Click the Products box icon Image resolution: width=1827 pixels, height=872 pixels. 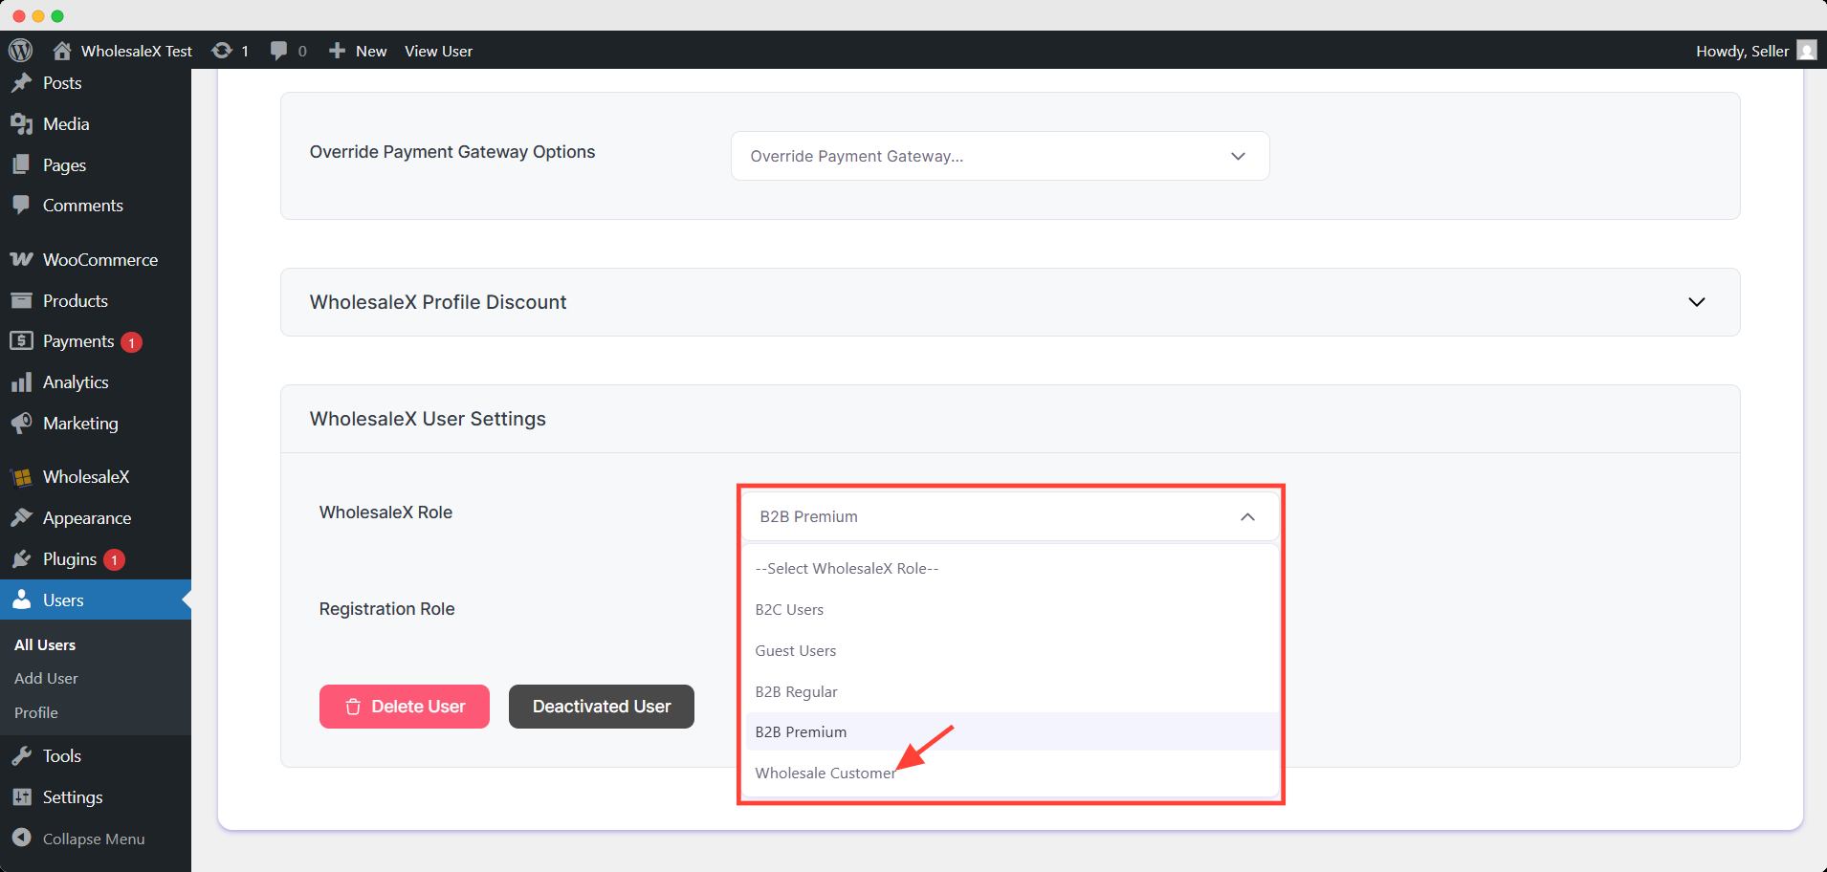pos(21,301)
